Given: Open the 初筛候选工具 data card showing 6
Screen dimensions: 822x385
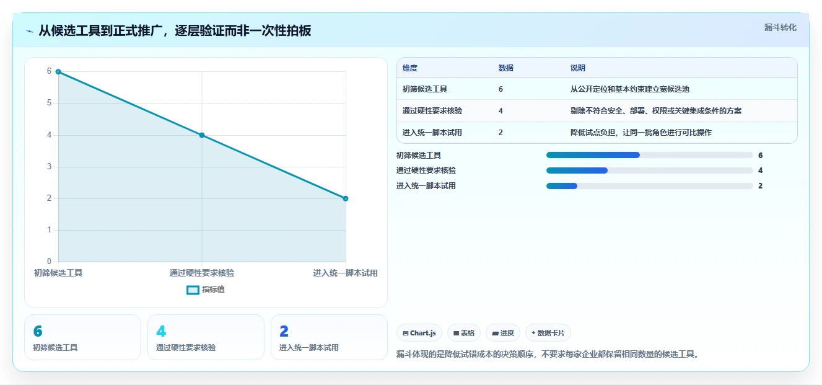Looking at the screenshot, I should [x=82, y=337].
